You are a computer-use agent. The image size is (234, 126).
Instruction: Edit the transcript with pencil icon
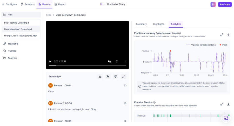click(124, 77)
